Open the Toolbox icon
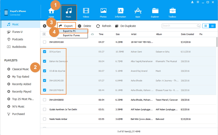This screenshot has width=218, height=135. coord(172,11)
